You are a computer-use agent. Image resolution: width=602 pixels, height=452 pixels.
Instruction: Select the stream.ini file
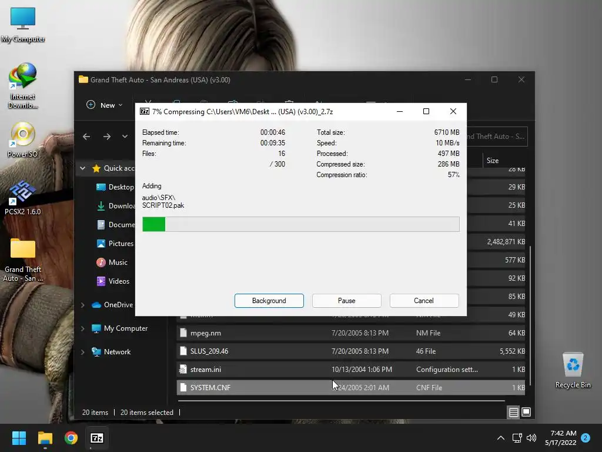(x=350, y=370)
